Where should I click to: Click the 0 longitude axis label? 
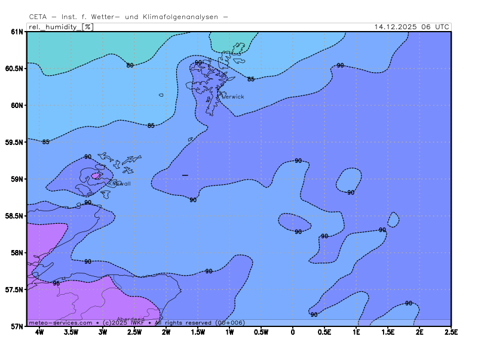293,332
